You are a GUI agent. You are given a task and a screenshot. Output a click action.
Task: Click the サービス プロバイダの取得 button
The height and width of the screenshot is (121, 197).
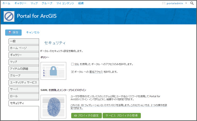click(122, 116)
